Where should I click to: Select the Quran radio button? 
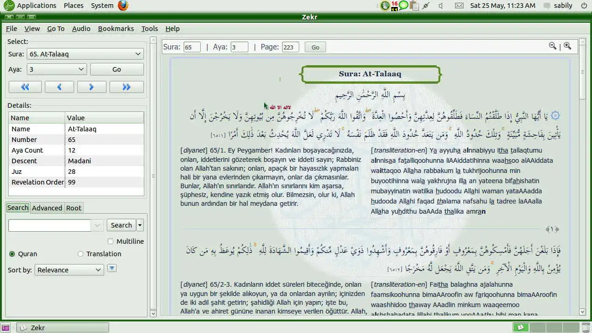[x=12, y=254]
